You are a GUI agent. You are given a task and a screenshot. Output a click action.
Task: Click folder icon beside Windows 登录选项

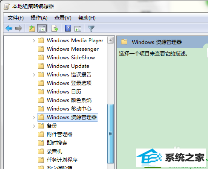[x=41, y=83]
